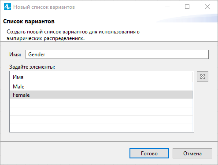The height and width of the screenshot is (165, 218).
Task: Maximize the dialog window
Action: click(x=187, y=7)
